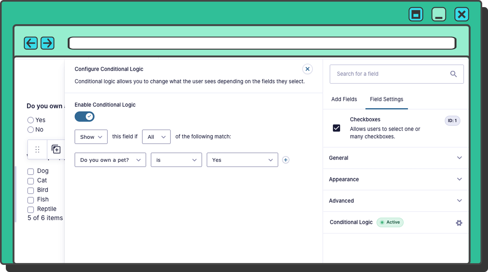Click the add condition plus icon

pyautogui.click(x=286, y=160)
